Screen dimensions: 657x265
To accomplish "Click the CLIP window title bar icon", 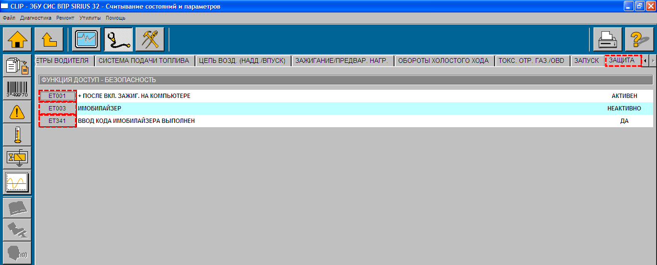I will 5,6.
